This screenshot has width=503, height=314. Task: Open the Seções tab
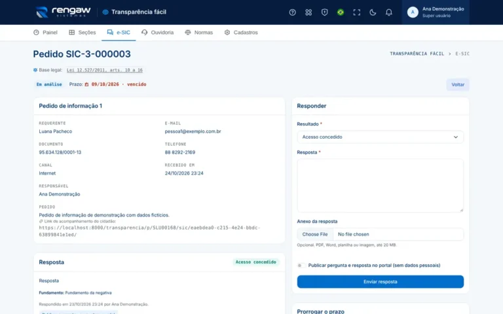tap(82, 32)
